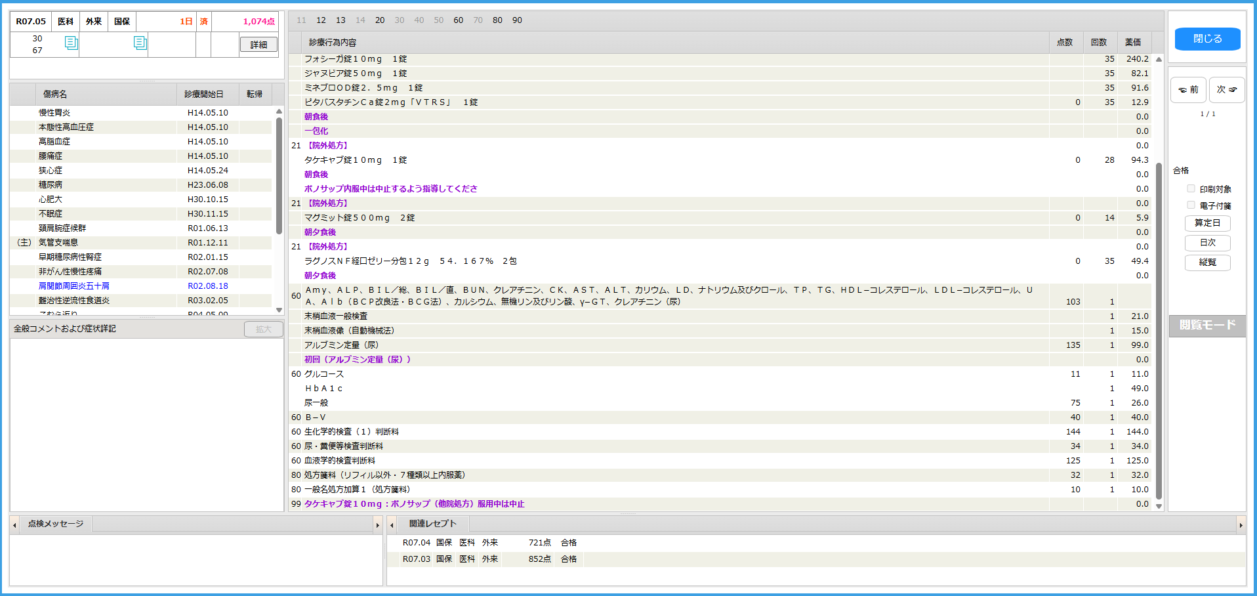Select the blue 肩関節周囲炎五十肩 row
The width and height of the screenshot is (1257, 596).
[x=141, y=286]
